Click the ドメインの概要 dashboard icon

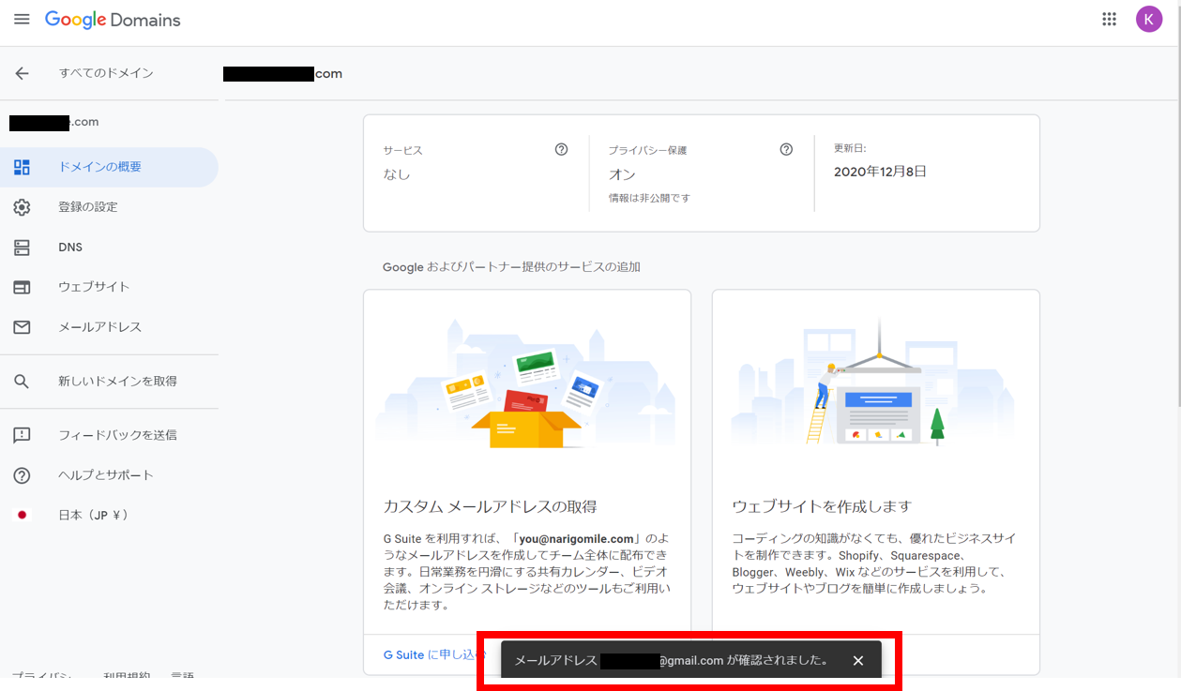click(22, 167)
